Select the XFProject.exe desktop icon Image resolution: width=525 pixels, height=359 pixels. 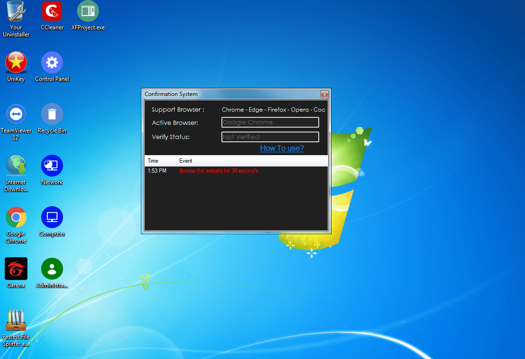pos(87,16)
